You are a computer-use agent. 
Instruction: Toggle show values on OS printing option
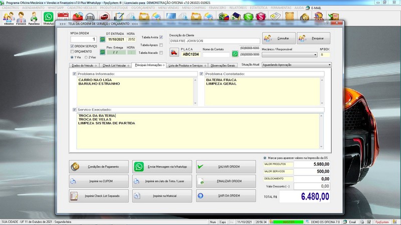click(x=265, y=158)
